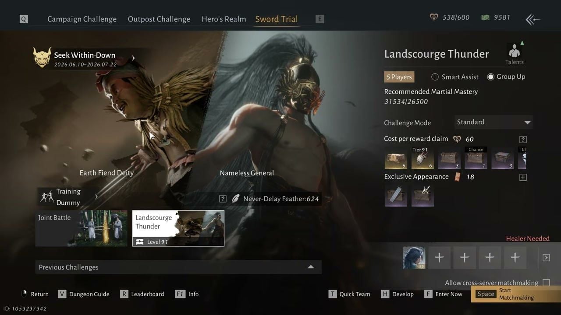The image size is (561, 315).
Task: Open the Dungeon Guide
Action: tap(84, 294)
